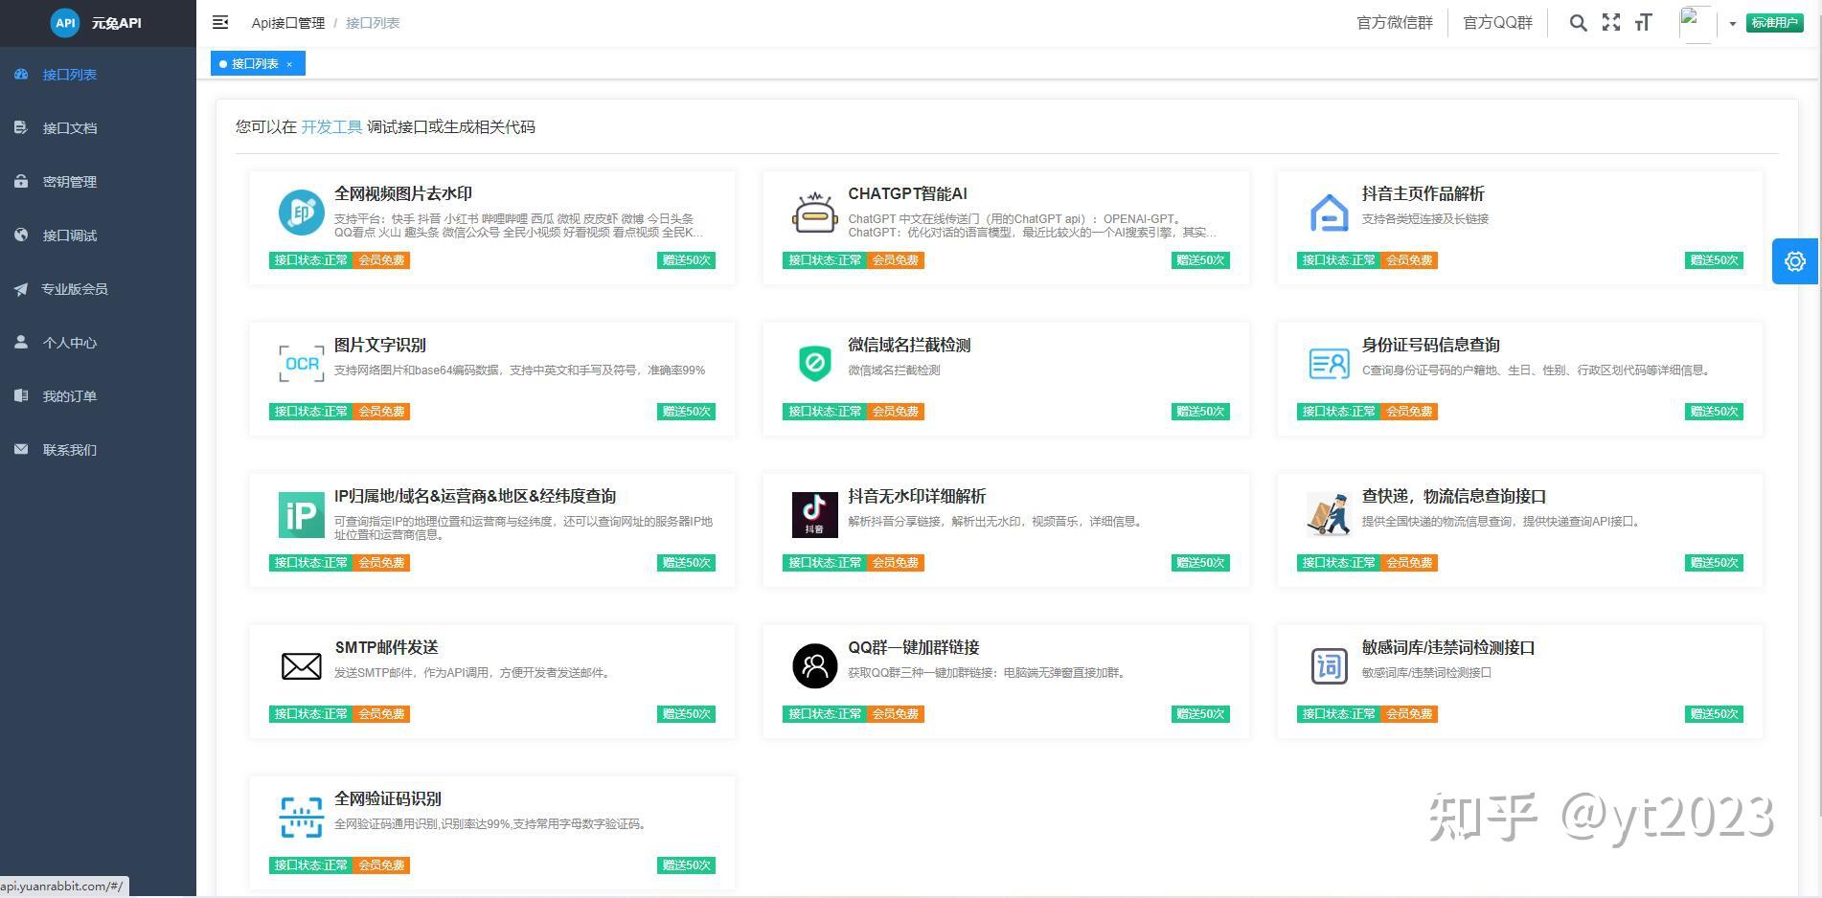Click the 抖音主页作品解析 house icon

click(1329, 213)
